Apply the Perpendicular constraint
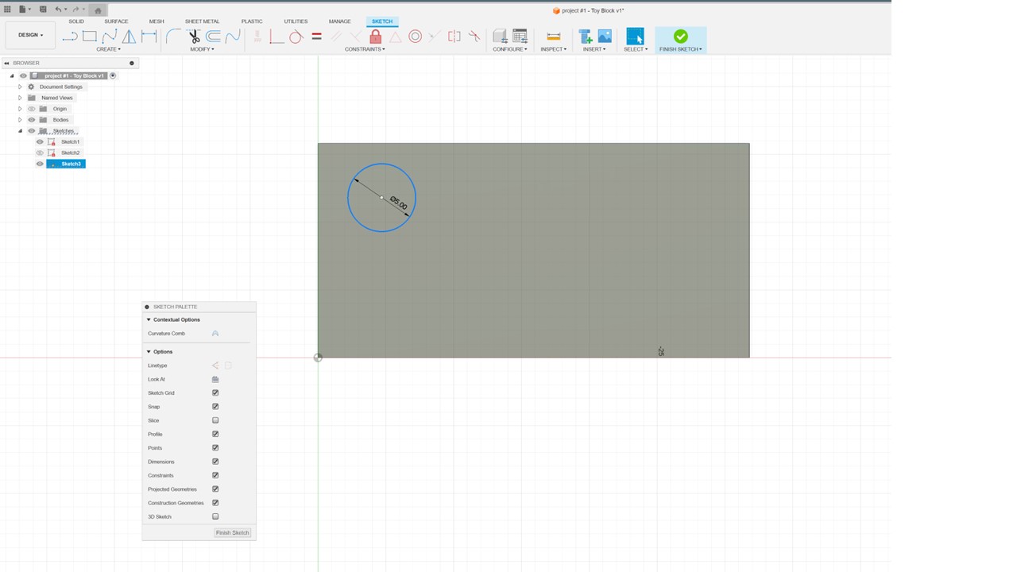1017x572 pixels. (355, 37)
